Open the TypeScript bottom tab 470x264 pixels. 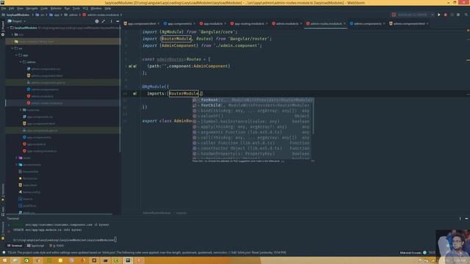[x=35, y=246]
